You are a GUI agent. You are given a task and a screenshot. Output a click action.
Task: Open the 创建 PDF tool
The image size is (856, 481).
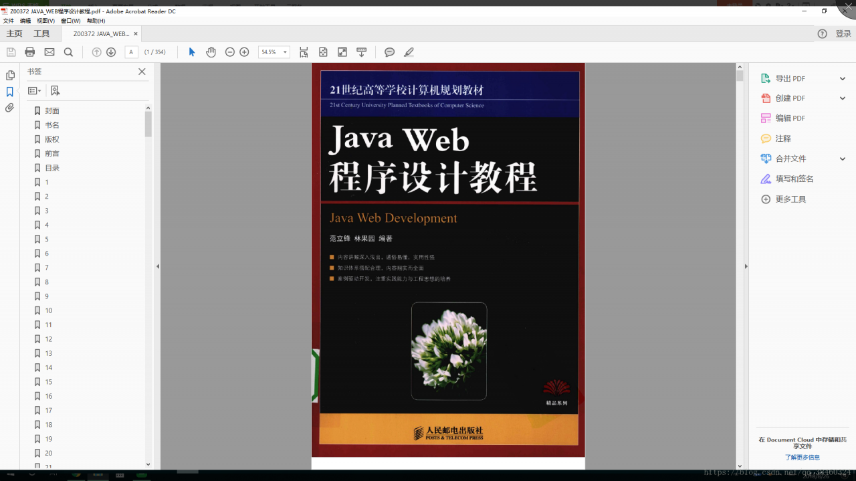[790, 98]
